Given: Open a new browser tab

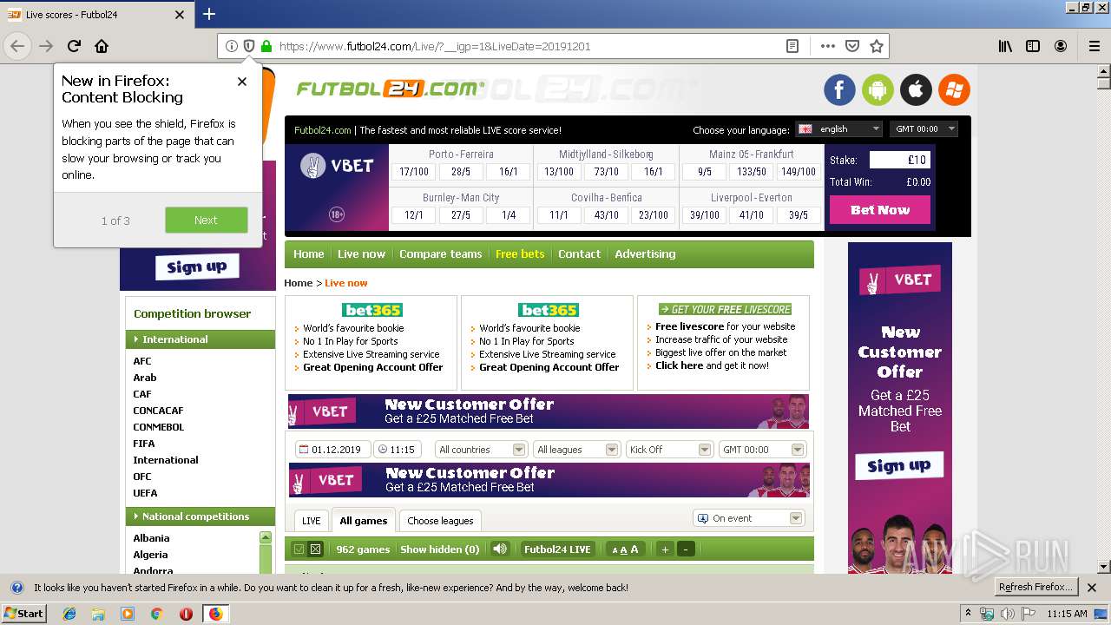Looking at the screenshot, I should coord(209,14).
